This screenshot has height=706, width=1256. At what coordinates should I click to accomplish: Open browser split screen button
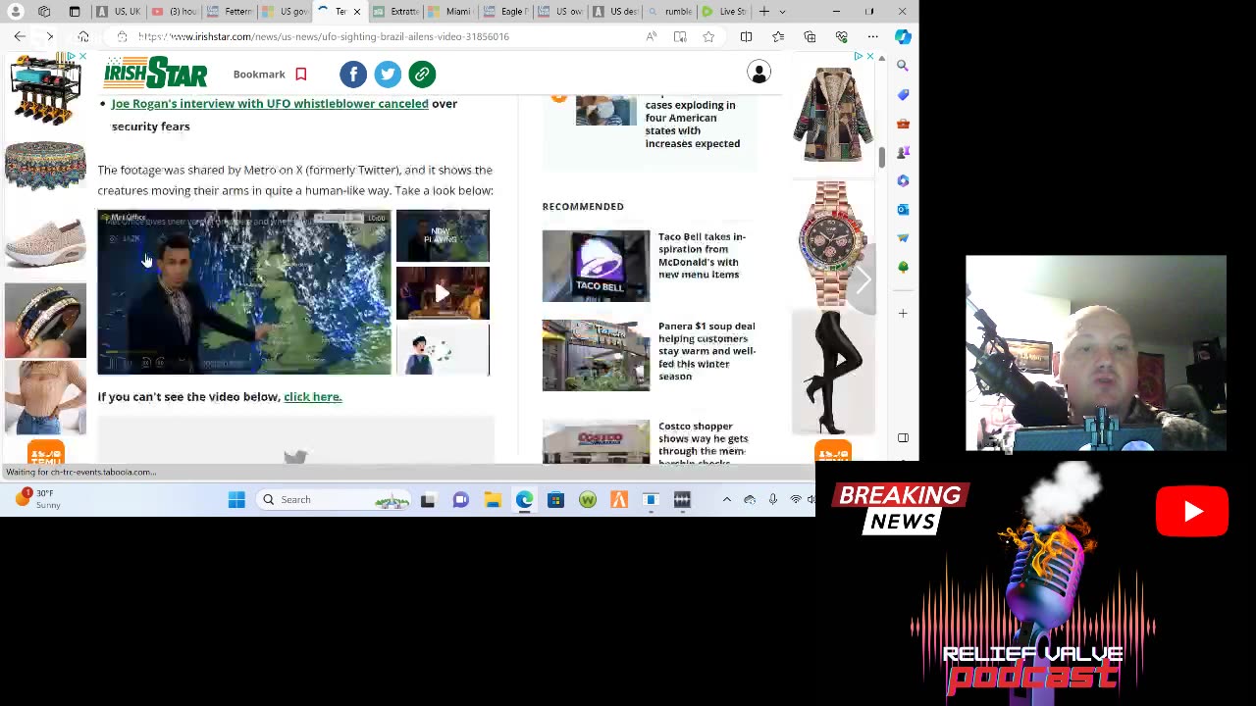(x=746, y=36)
